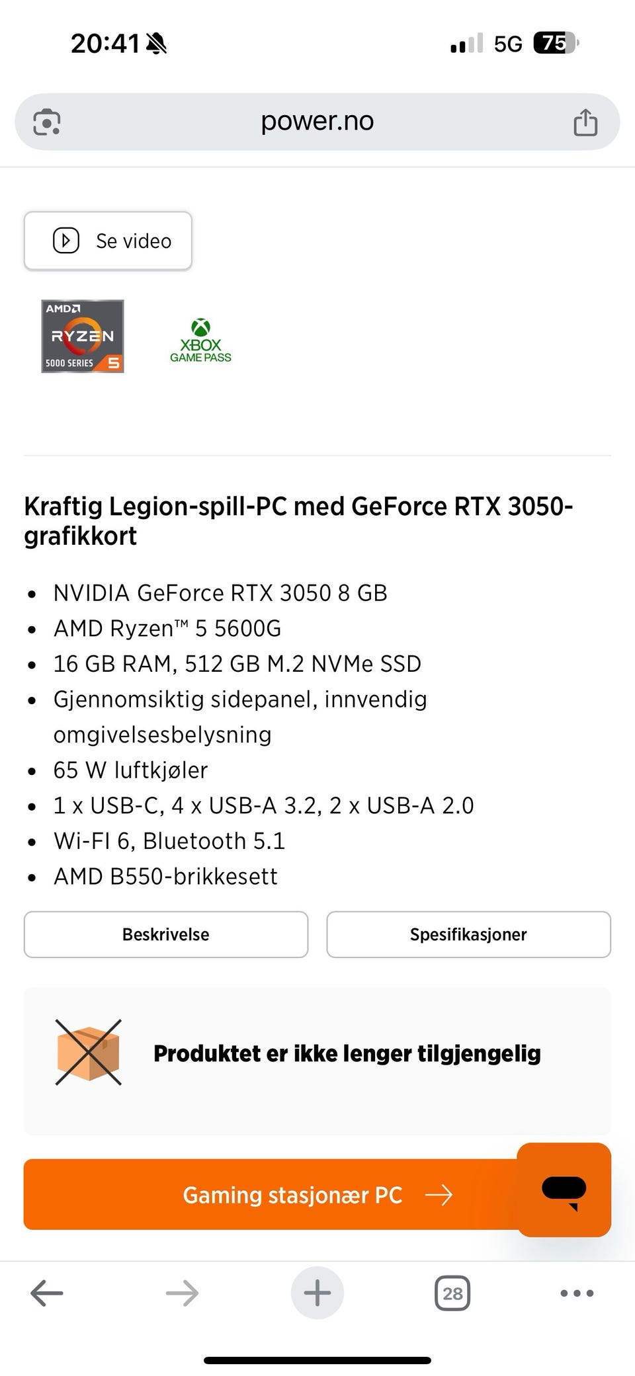The width and height of the screenshot is (635, 1376).
Task: Switch to the Beskrivelse tab
Action: 165,934
